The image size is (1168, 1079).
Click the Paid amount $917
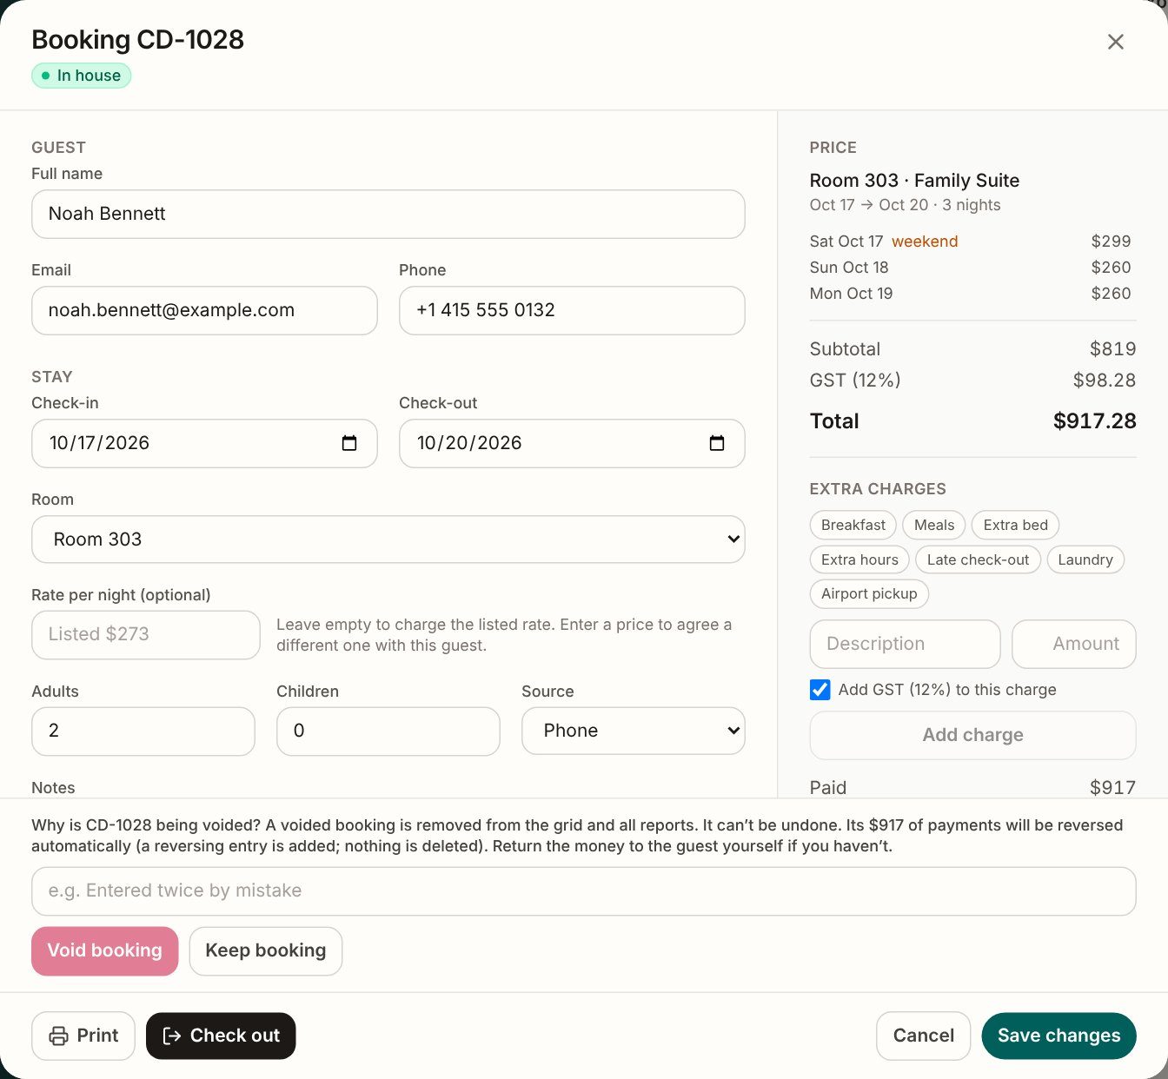point(1112,787)
